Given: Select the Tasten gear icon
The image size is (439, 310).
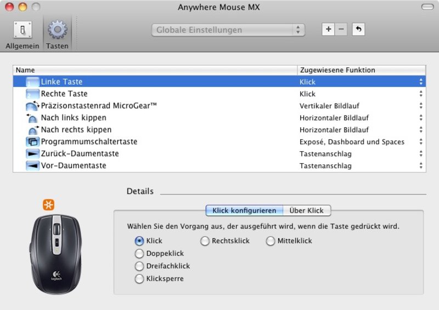Looking at the screenshot, I should click(x=57, y=30).
